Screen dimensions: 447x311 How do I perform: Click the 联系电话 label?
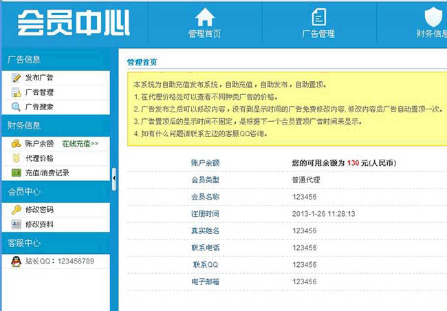pyautogui.click(x=205, y=248)
